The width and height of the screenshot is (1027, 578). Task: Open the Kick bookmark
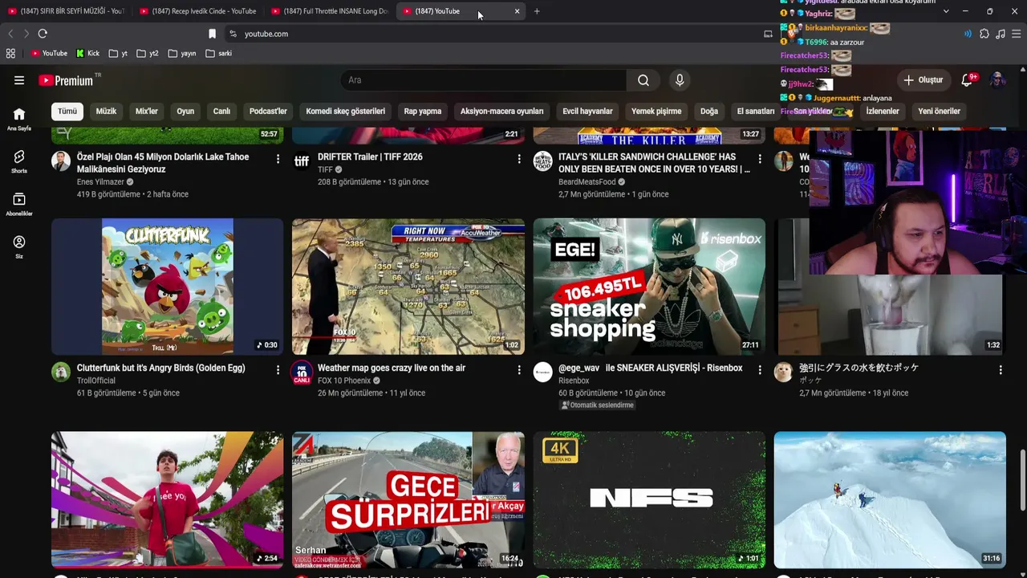(88, 54)
